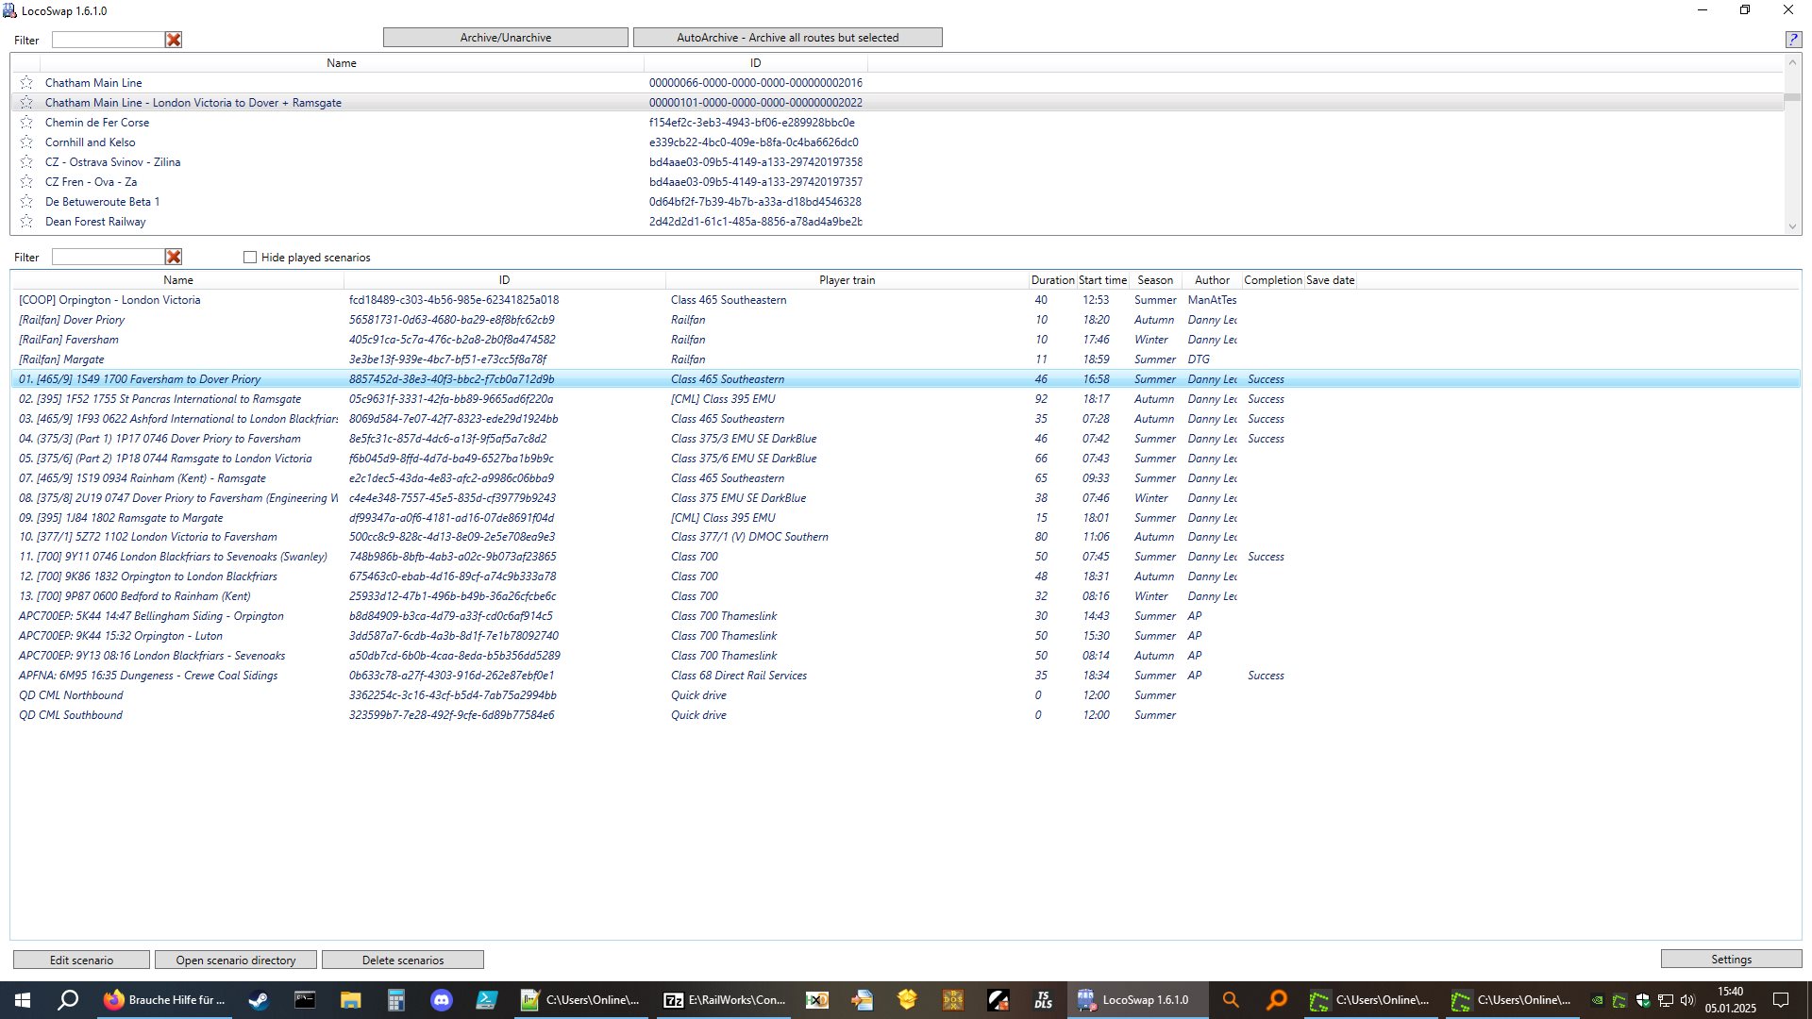Image resolution: width=1812 pixels, height=1019 pixels.
Task: Toggle favorite star for Chemin de Fer Corse
Action: coord(26,123)
